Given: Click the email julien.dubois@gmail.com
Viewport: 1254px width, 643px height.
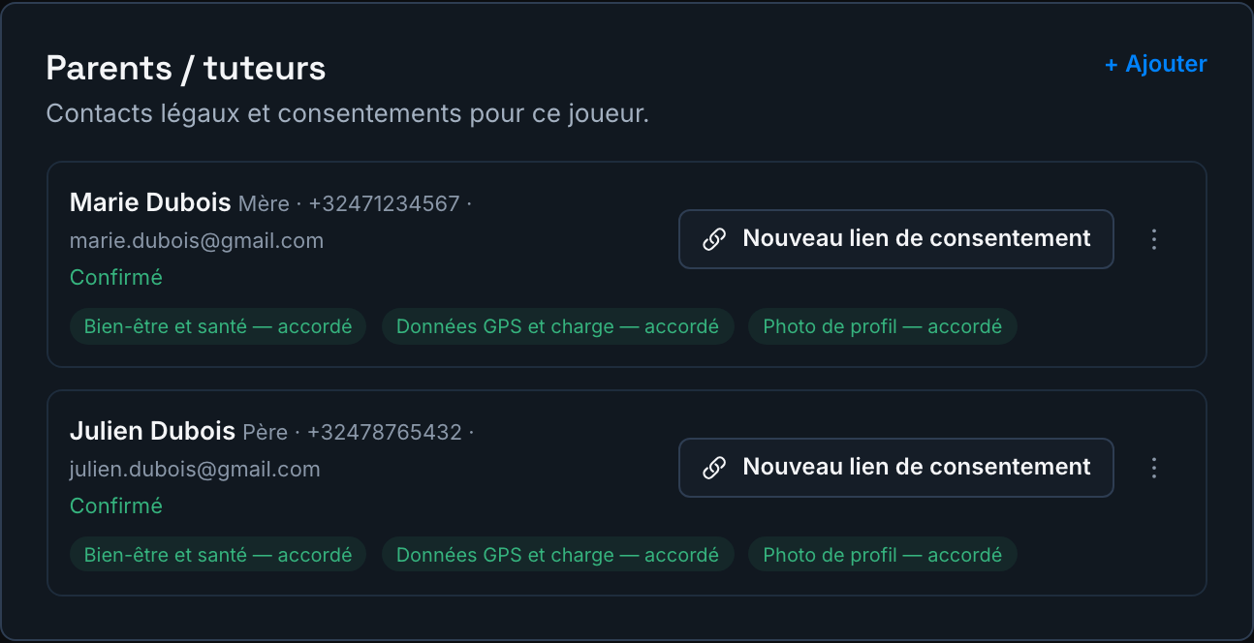Looking at the screenshot, I should coord(195,470).
